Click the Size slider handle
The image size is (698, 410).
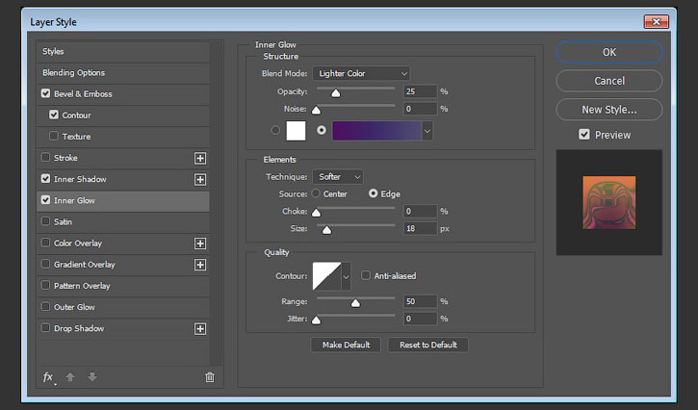326,230
